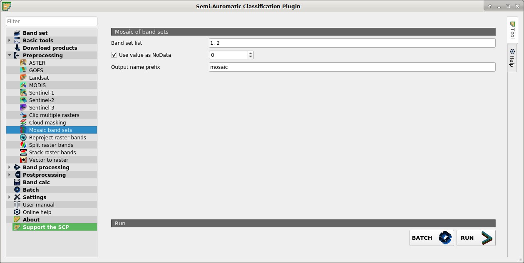Click the Landsat icon
The image size is (524, 263).
click(23, 78)
